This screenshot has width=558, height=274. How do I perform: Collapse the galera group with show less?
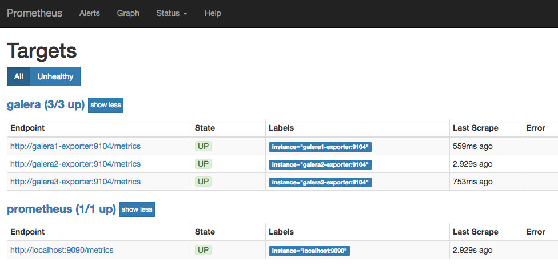tap(106, 105)
